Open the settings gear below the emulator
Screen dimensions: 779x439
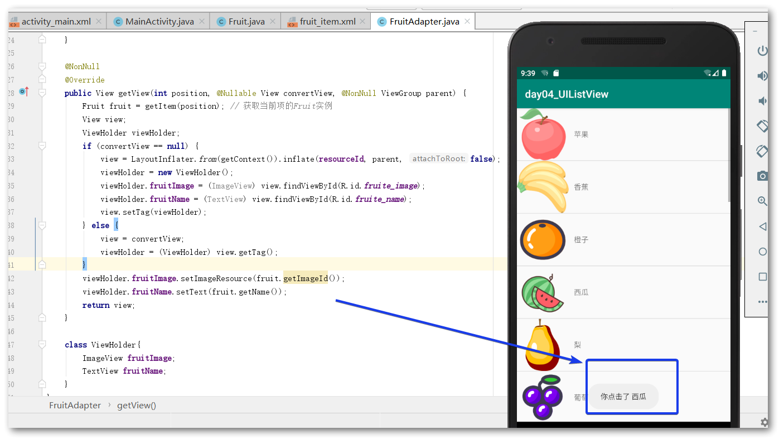[x=763, y=422]
